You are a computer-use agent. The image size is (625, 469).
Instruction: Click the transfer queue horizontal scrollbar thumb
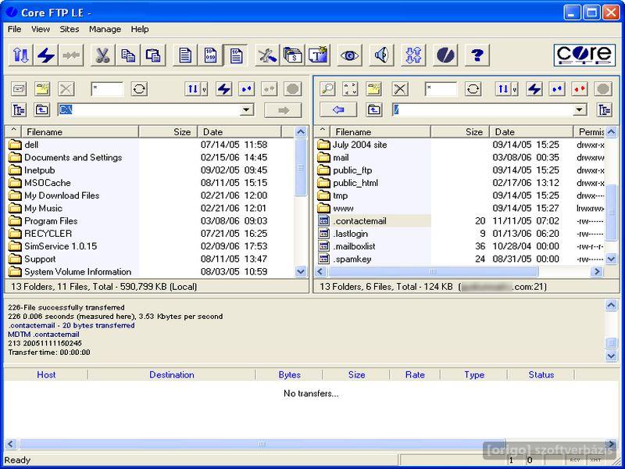click(x=262, y=444)
